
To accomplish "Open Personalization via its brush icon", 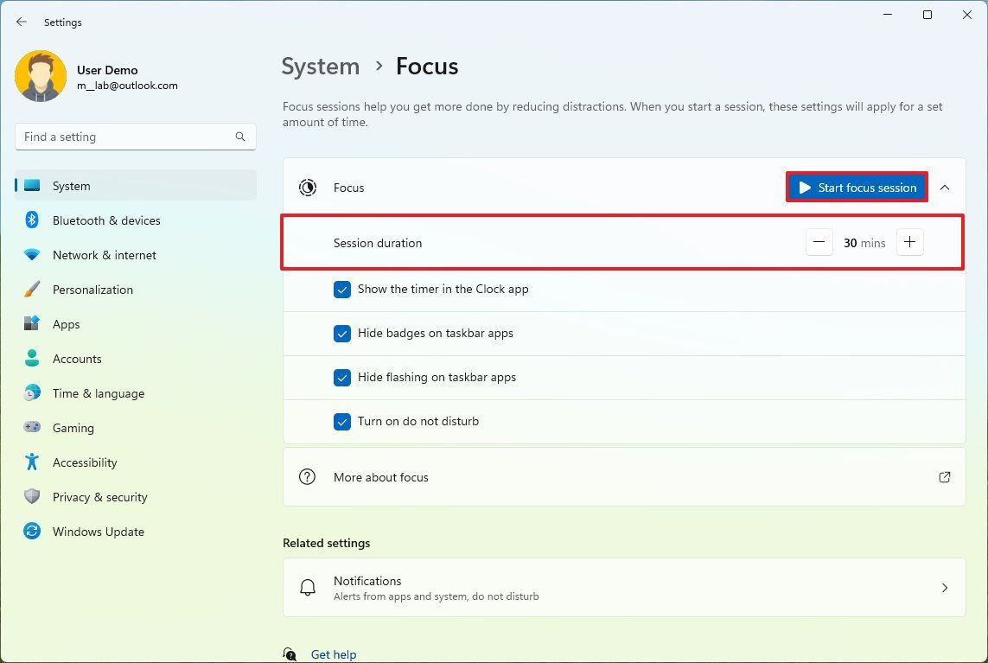I will click(32, 290).
